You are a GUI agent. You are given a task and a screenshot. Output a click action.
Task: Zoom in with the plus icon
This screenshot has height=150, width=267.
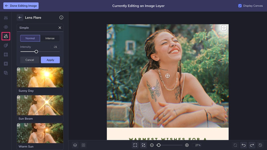pos(187,145)
